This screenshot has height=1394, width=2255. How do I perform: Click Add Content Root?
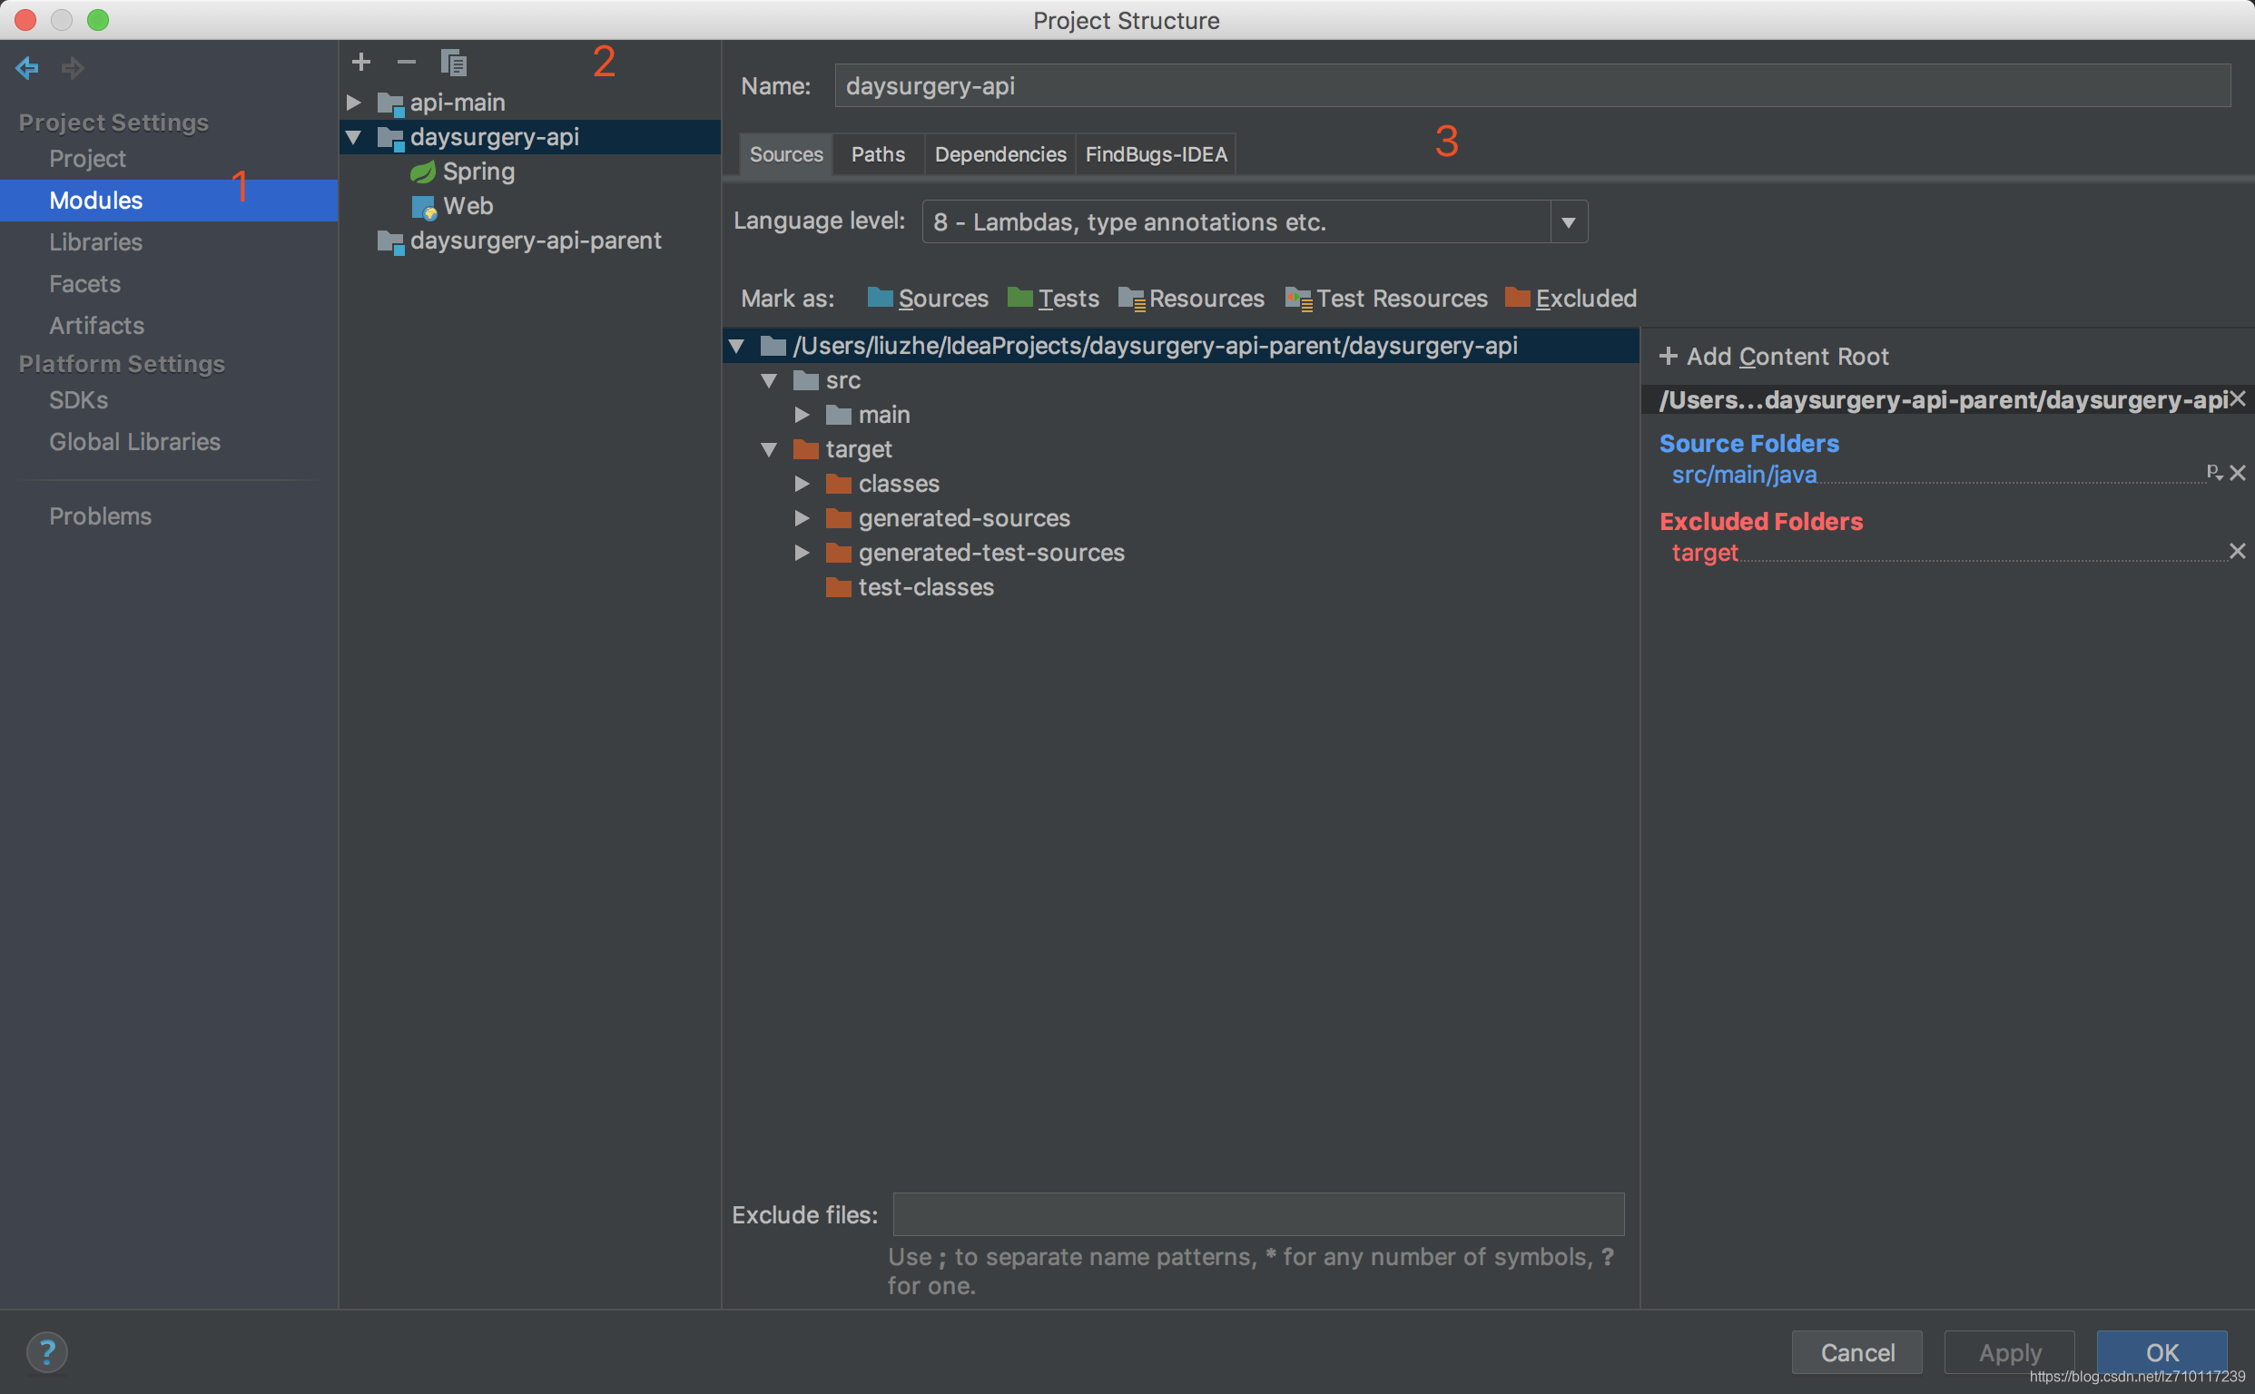1774,357
